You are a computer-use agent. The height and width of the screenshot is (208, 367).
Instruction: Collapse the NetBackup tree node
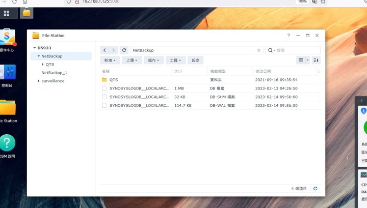[39, 56]
